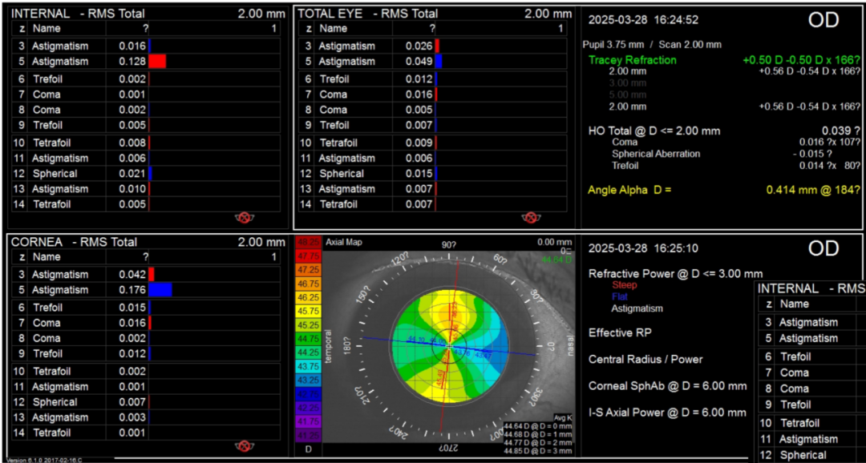
Task: Click the "Axial Map" label
Action: tap(342, 242)
